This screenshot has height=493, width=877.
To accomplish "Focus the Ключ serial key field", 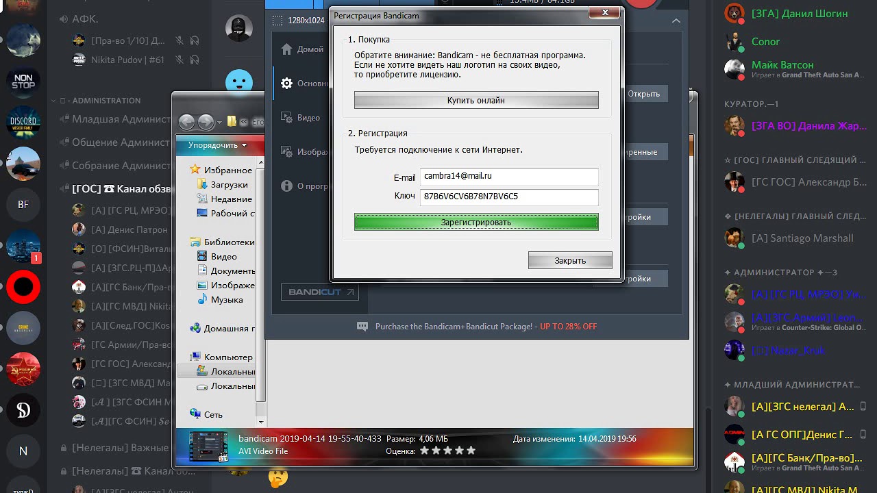I will click(509, 197).
